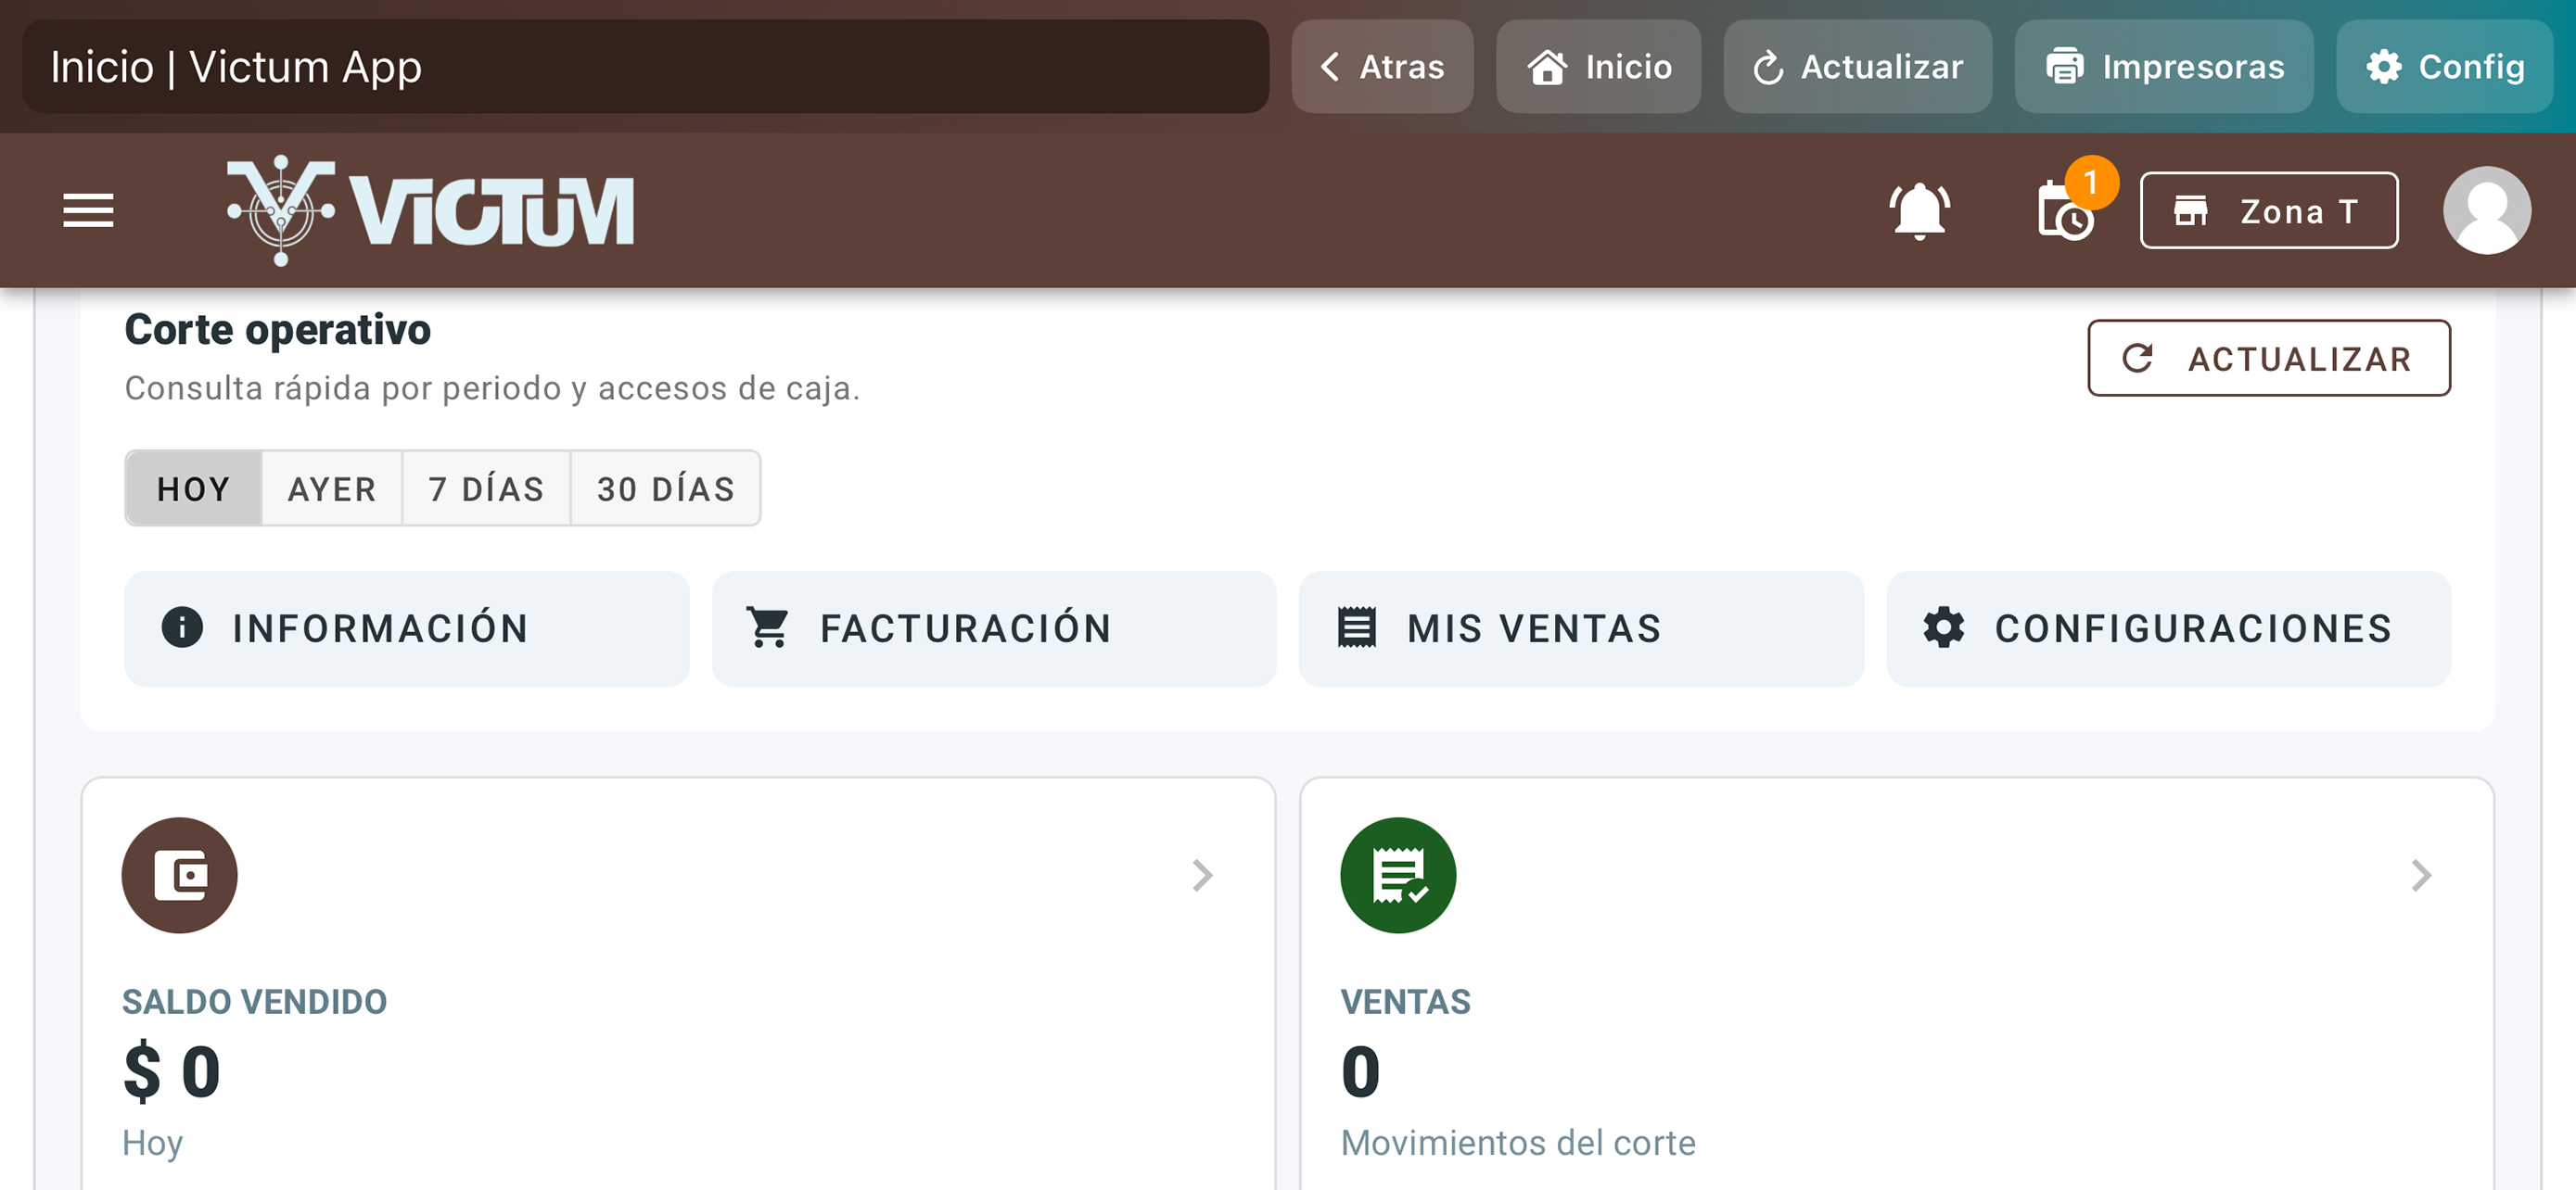Open the FACTURACIÓN section
Image resolution: width=2576 pixels, height=1190 pixels.
click(x=994, y=628)
